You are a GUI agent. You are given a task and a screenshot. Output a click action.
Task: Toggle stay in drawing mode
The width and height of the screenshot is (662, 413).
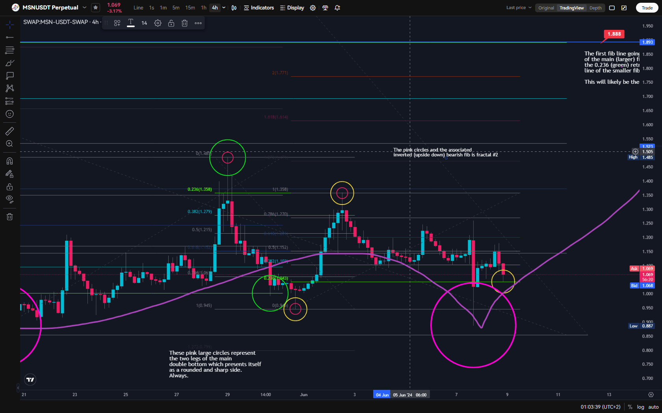(x=10, y=174)
